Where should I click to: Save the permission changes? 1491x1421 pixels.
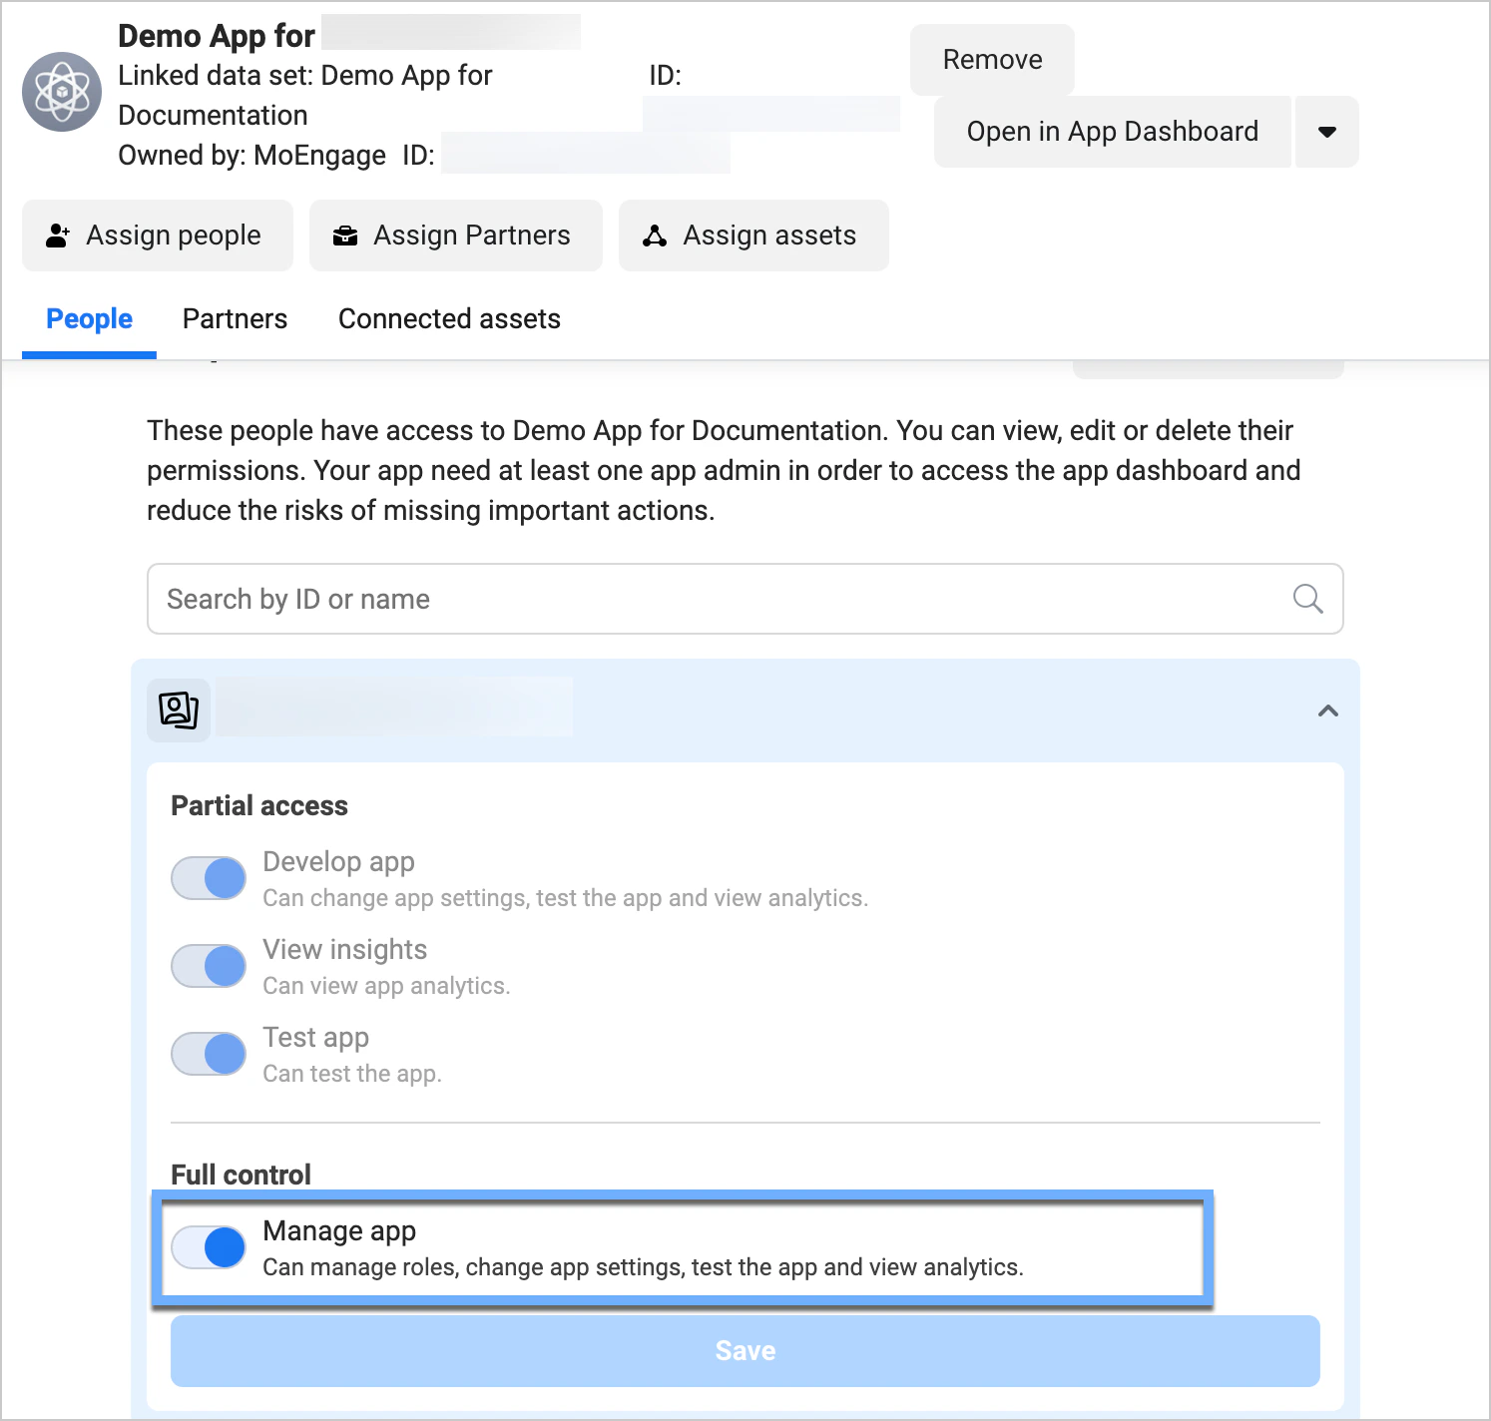click(x=745, y=1350)
